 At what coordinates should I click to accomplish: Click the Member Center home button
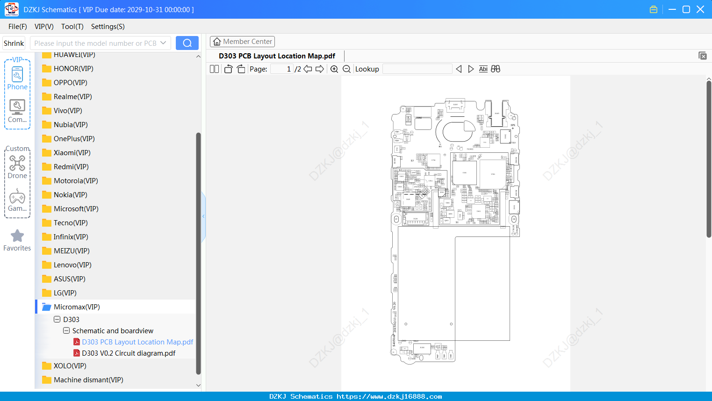242,42
